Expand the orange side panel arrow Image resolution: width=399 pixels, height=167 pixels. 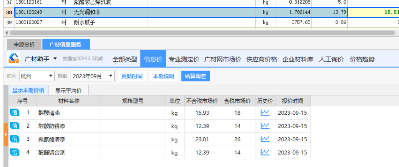(6, 135)
